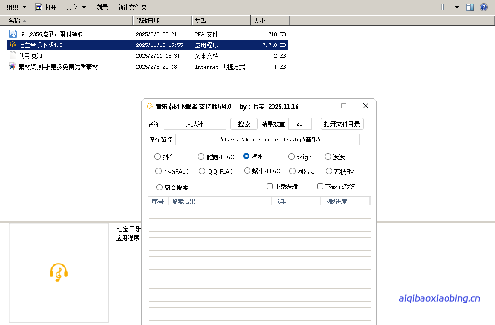Toggle the preview pane icon at top right
Screen dimensions: 495x325
(x=471, y=7)
